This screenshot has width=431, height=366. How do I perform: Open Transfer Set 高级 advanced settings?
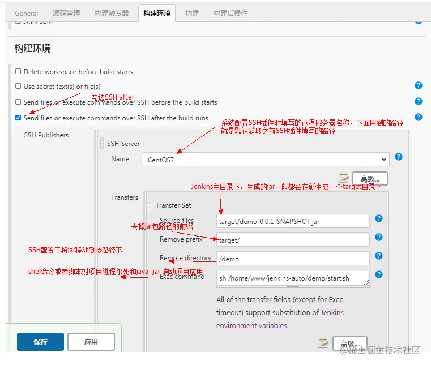[349, 343]
